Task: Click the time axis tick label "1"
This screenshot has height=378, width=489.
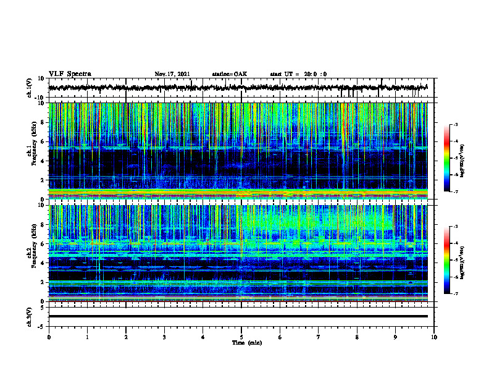Action: coord(87,337)
